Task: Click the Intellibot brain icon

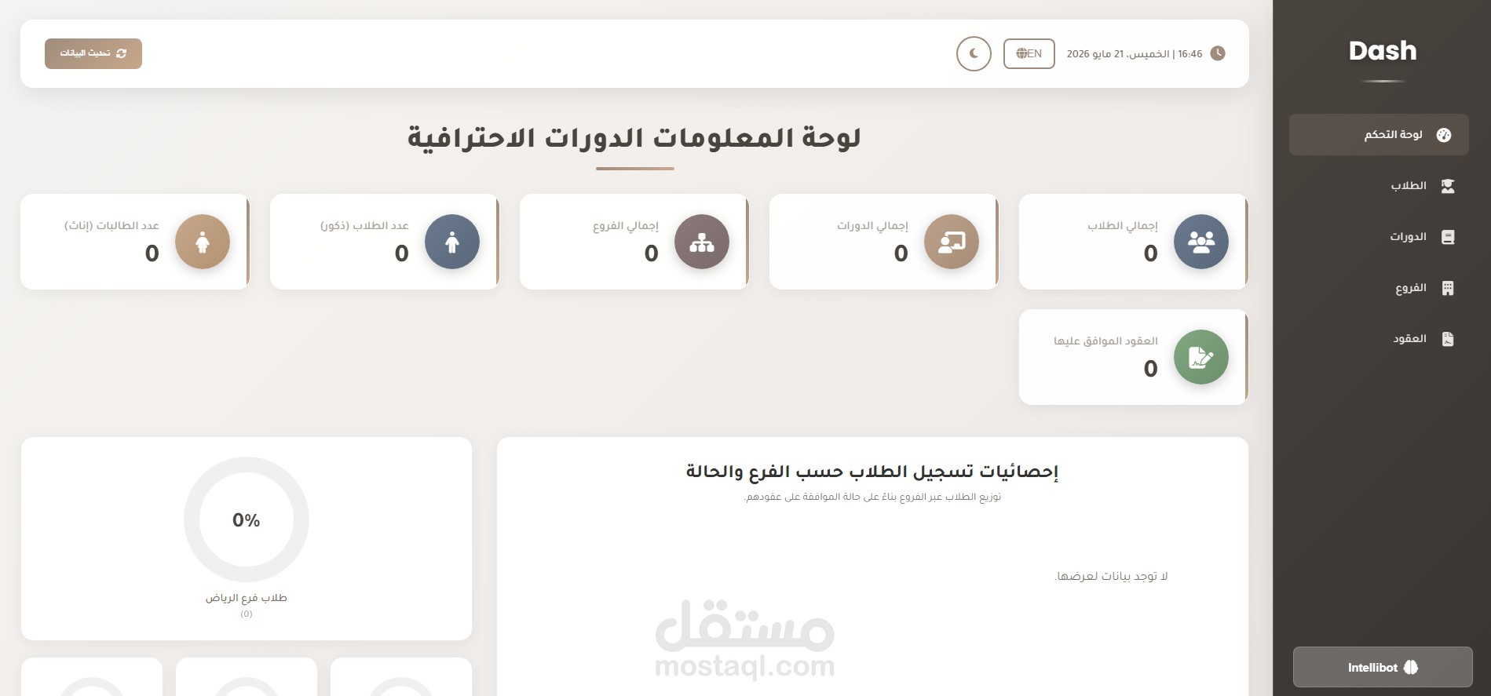Action: click(1411, 668)
